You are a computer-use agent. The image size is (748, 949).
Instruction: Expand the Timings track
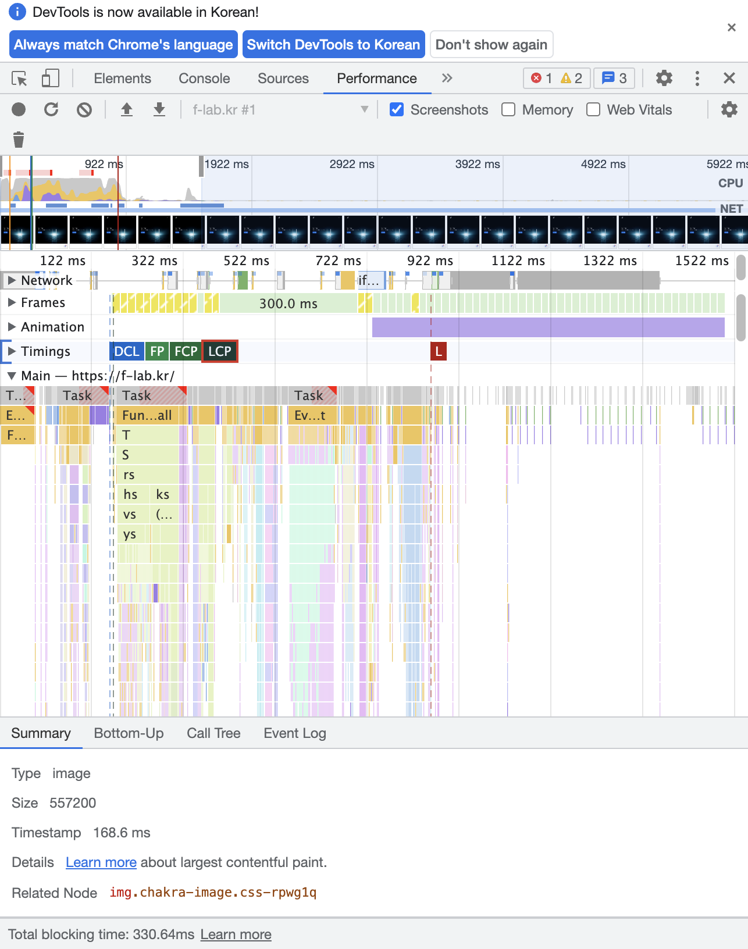click(12, 351)
